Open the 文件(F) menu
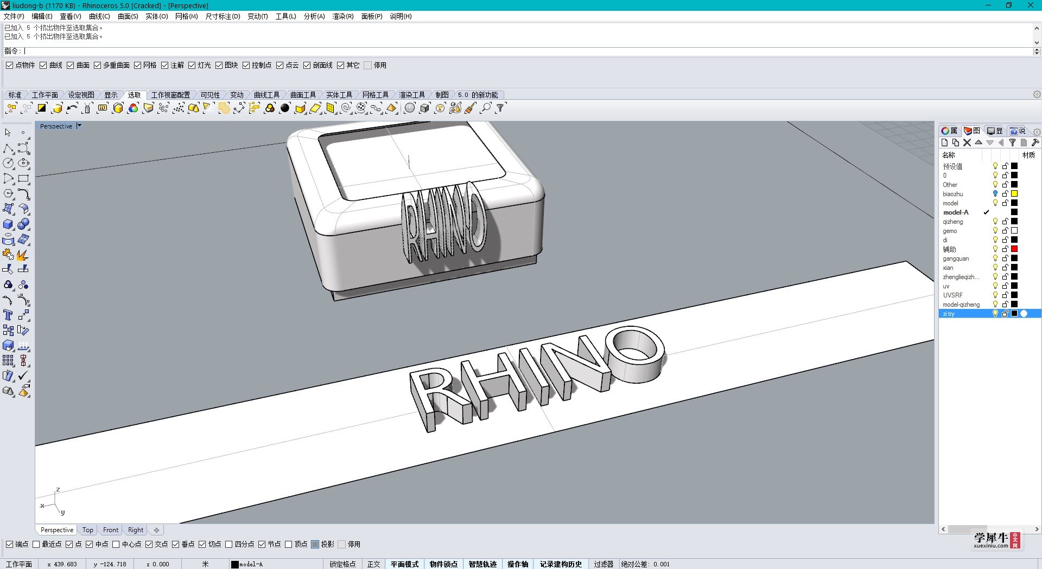The height and width of the screenshot is (569, 1042). tap(14, 16)
